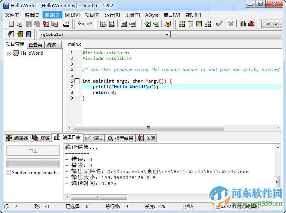The image size is (286, 213).
Task: Open the 帮助[H] menu
Action: pyautogui.click(x=193, y=15)
